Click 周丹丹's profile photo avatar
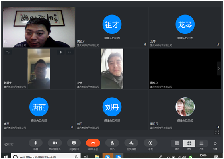The image size is (224, 159). pos(185,107)
